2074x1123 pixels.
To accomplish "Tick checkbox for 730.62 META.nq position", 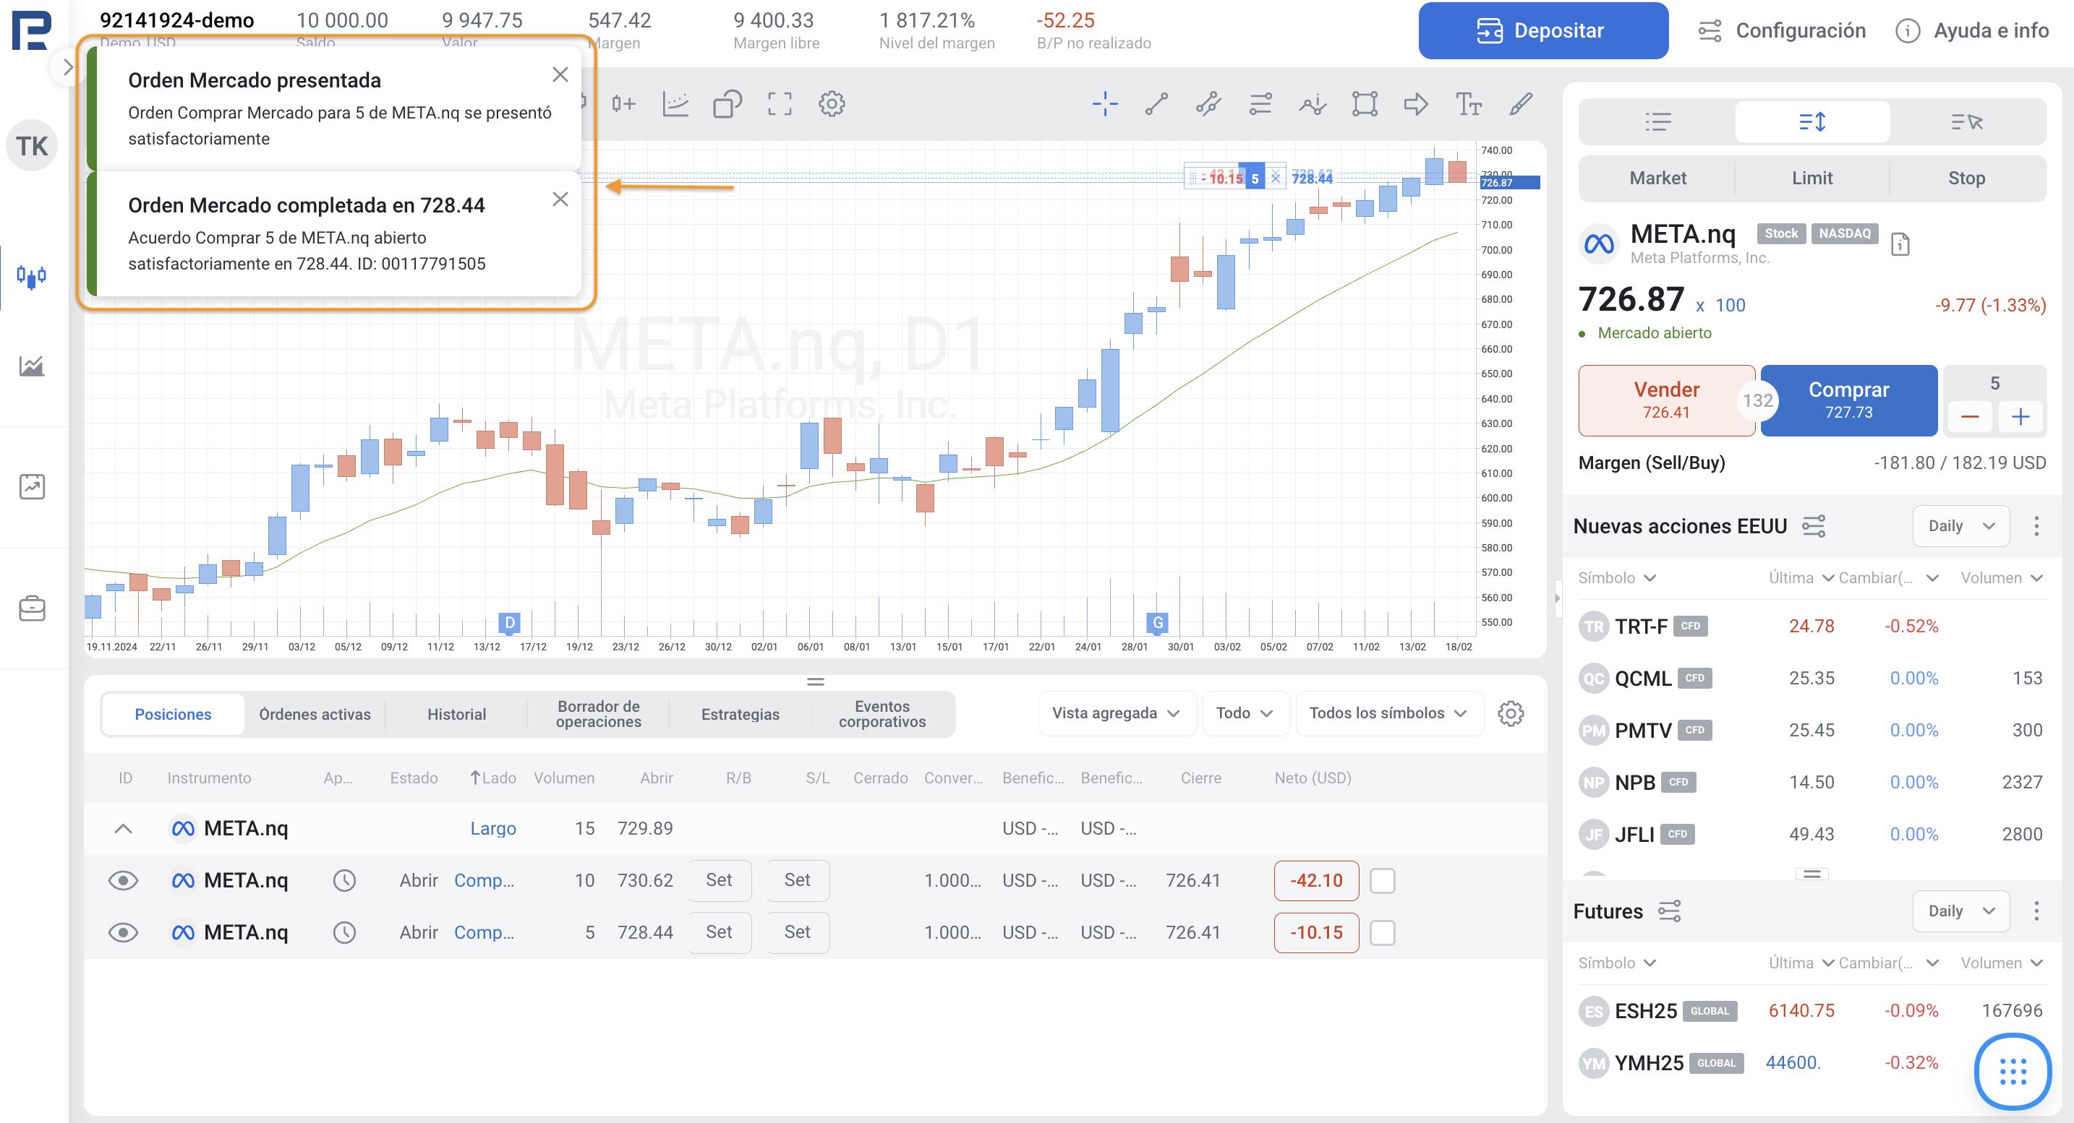I will (x=1383, y=881).
